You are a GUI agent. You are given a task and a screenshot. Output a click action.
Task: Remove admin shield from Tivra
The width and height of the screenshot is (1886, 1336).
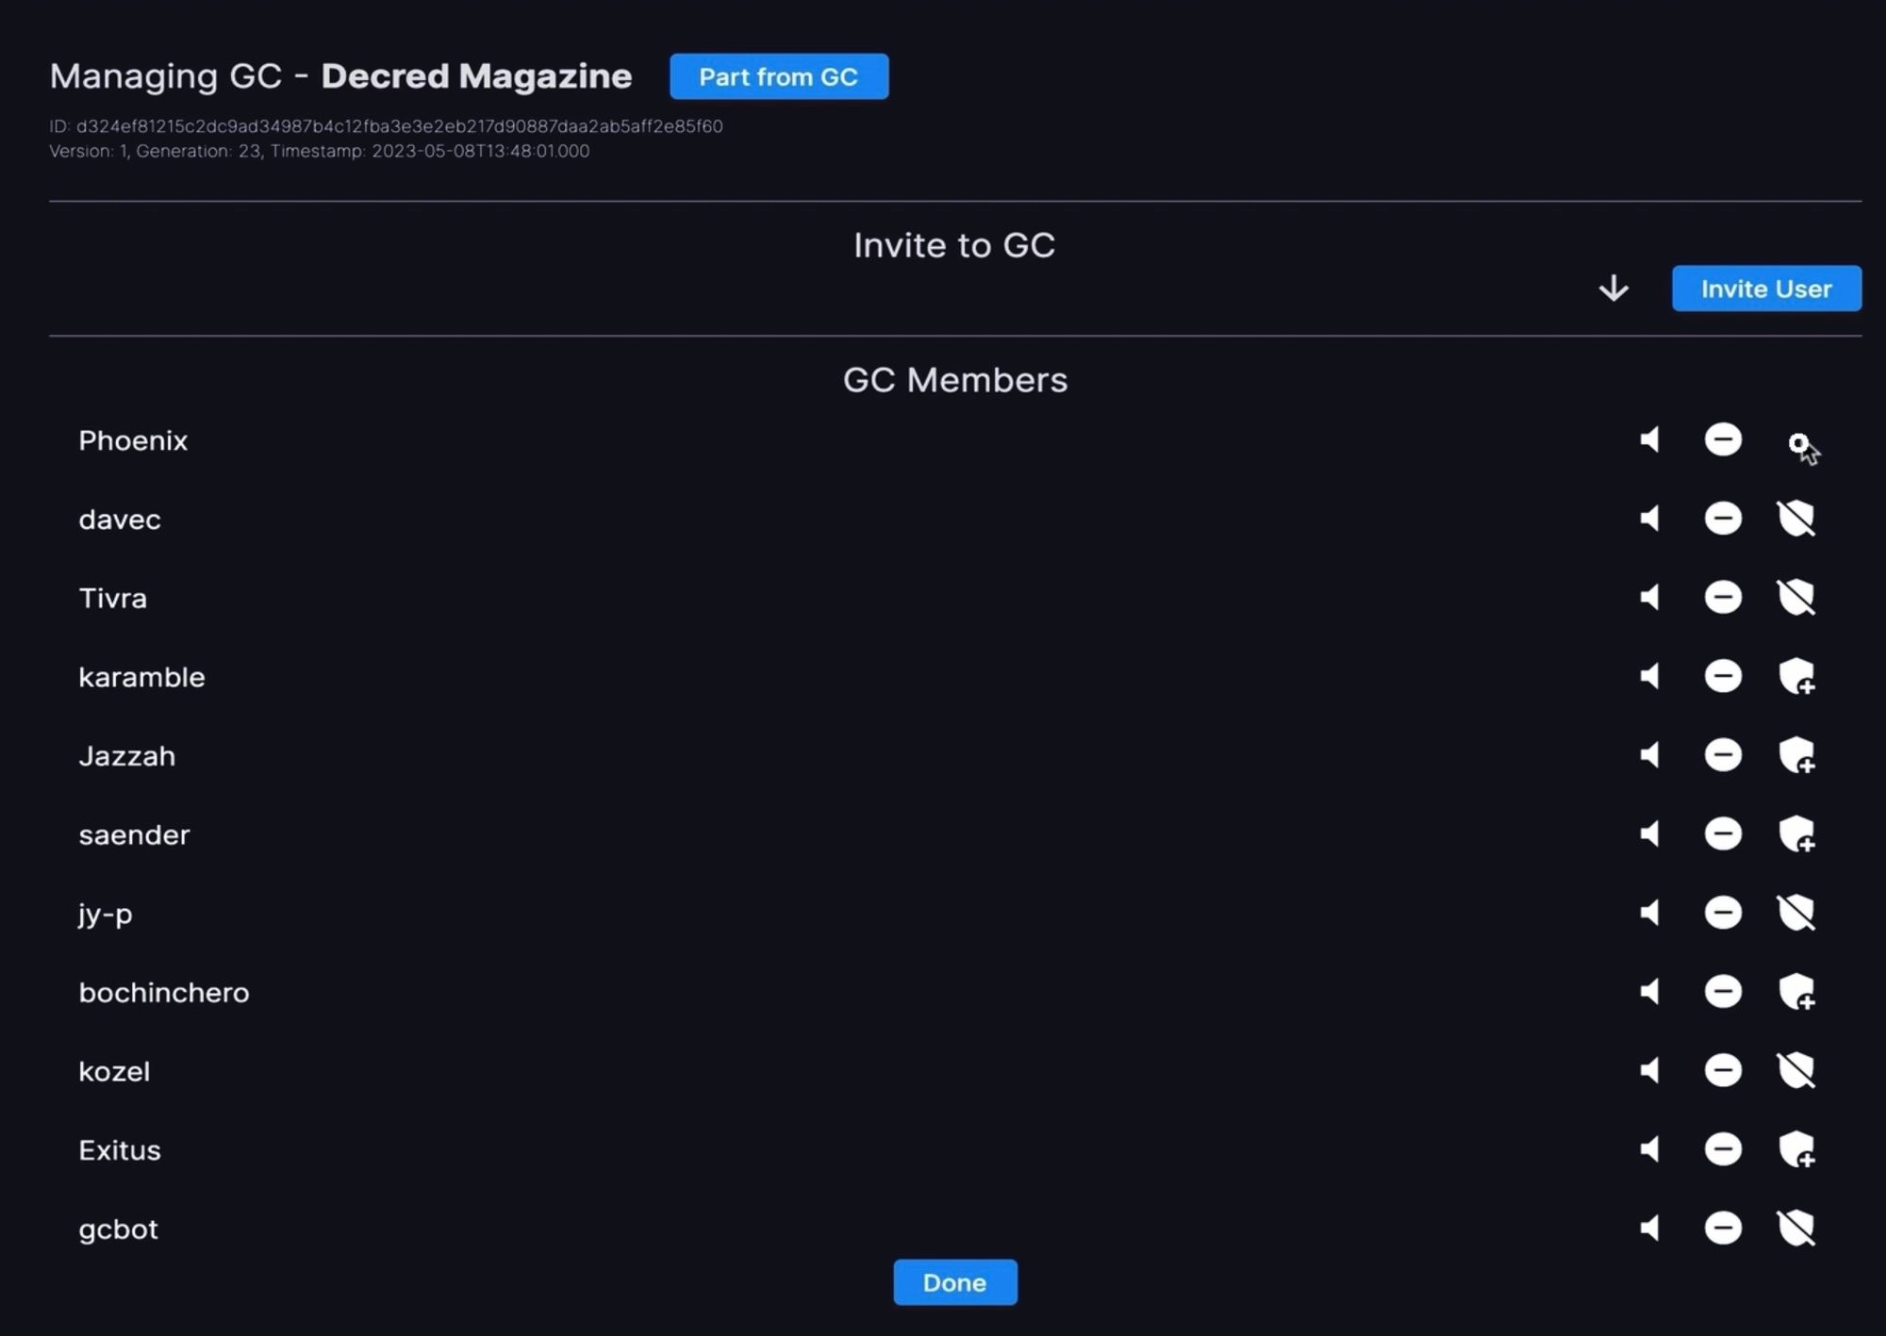pos(1795,598)
